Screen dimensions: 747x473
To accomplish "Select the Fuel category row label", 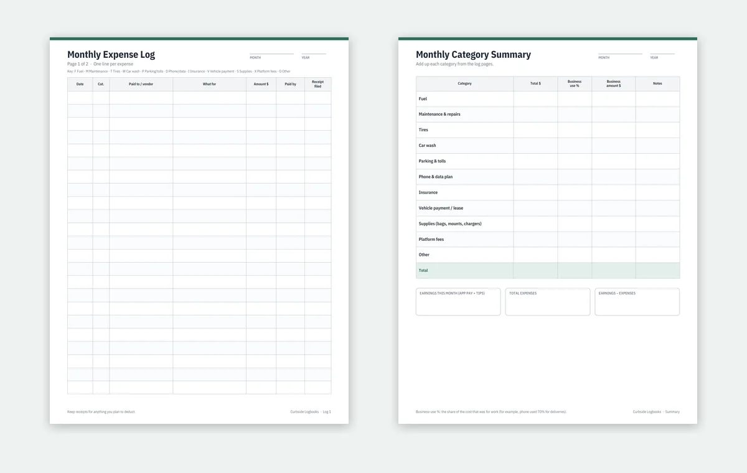I will (423, 99).
